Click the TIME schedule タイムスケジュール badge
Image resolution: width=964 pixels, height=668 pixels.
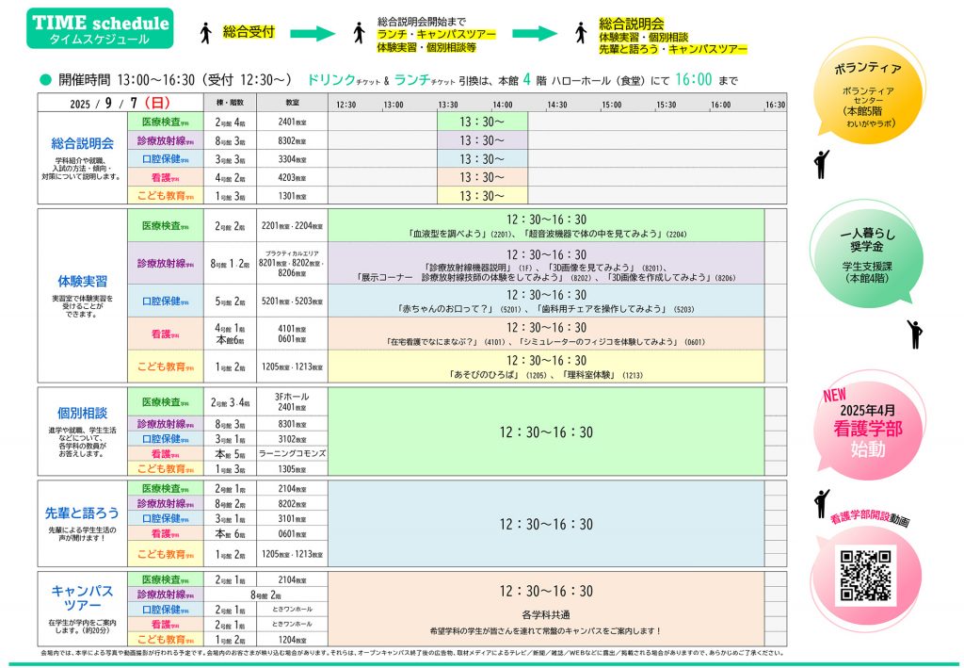point(100,28)
